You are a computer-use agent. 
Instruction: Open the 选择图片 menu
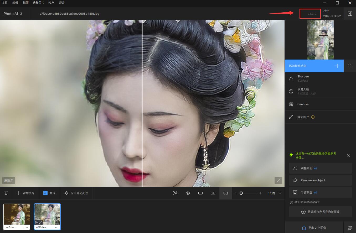click(39, 3)
